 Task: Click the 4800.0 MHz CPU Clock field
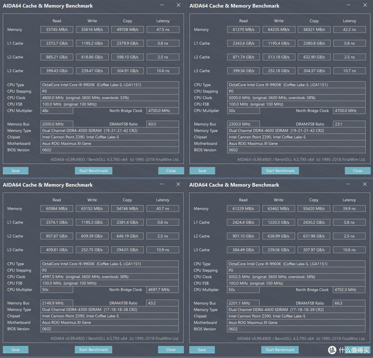[110, 98]
